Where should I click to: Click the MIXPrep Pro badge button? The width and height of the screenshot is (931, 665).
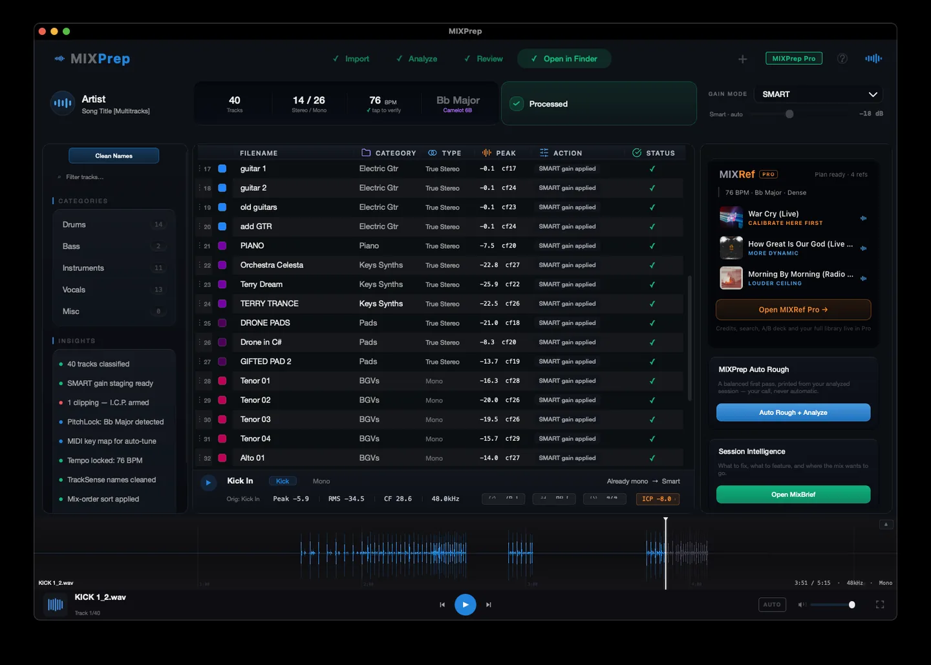pos(794,58)
